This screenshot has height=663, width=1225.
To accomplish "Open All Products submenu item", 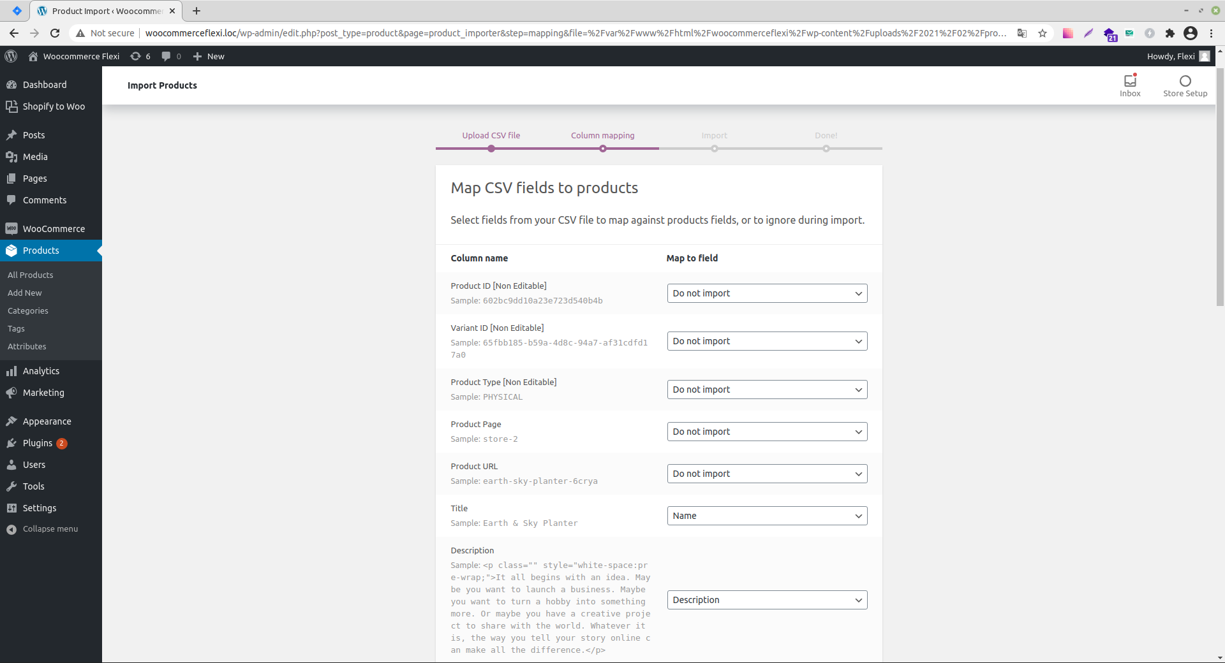I will (x=30, y=275).
